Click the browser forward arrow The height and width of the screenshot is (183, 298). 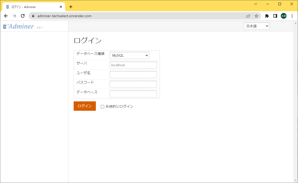pos(14,16)
